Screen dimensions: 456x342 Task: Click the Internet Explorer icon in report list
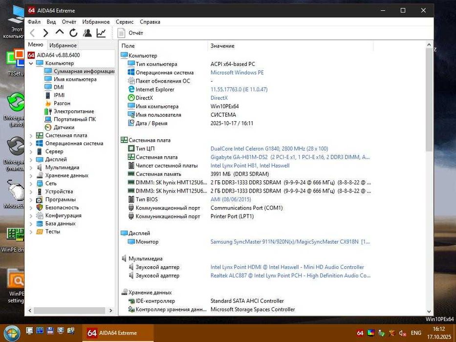[x=131, y=89]
